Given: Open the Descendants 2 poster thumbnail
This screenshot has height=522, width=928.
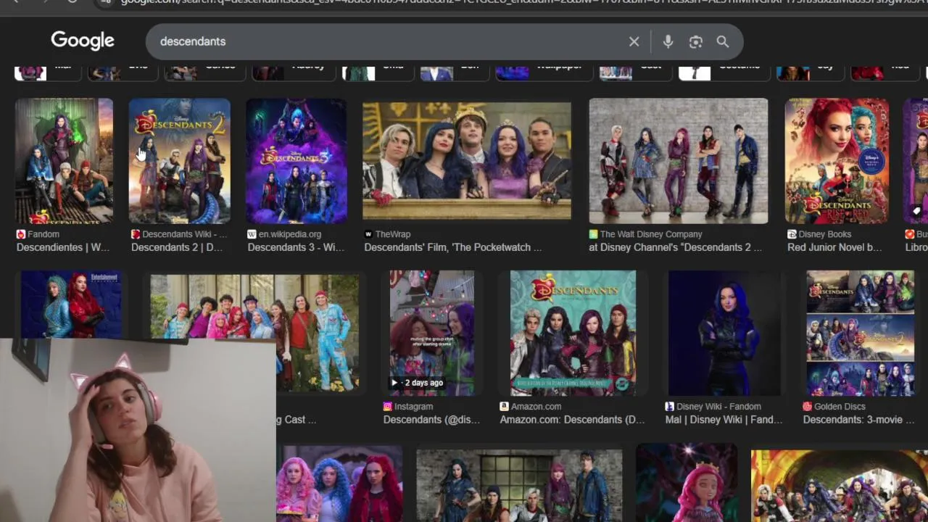Looking at the screenshot, I should (180, 161).
